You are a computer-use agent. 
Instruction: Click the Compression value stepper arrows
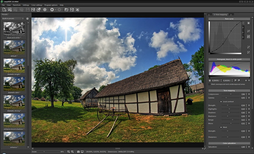[x=247, y=94]
